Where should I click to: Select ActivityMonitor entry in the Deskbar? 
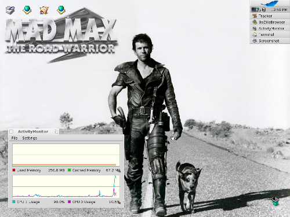pos(270,28)
